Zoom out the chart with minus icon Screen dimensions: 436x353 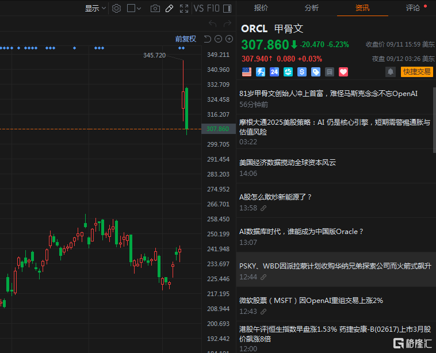point(218,39)
